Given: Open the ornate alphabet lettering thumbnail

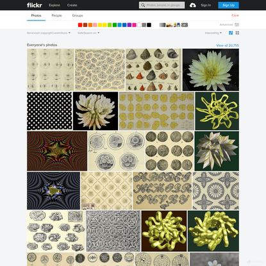Looking at the screenshot, I should 162,190.
